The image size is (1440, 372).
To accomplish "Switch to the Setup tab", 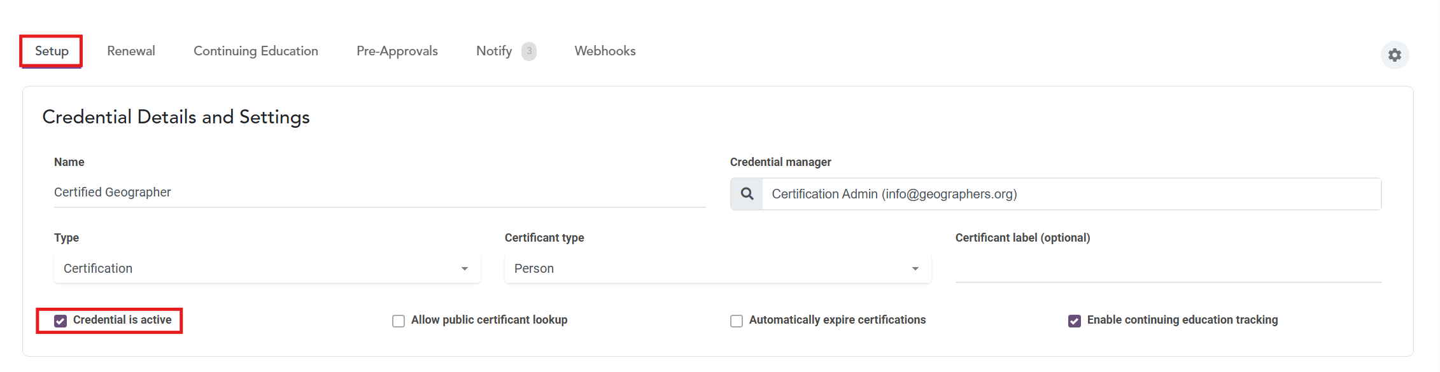I will (52, 51).
